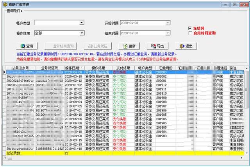Click the 查询 search button with magnifier icon
The width and height of the screenshot is (250, 167).
[x=27, y=46]
